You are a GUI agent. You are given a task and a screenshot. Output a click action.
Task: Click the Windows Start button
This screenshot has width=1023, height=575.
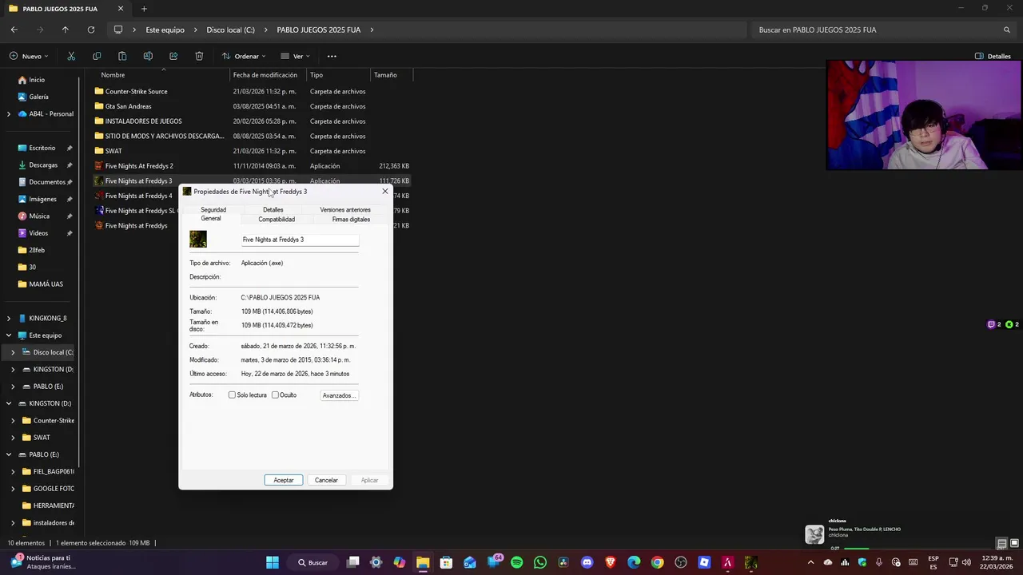273,562
